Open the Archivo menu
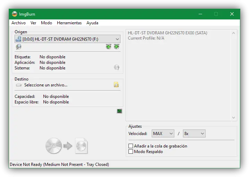Image resolution: width=249 pixels, height=177 pixels. pyautogui.click(x=18, y=23)
